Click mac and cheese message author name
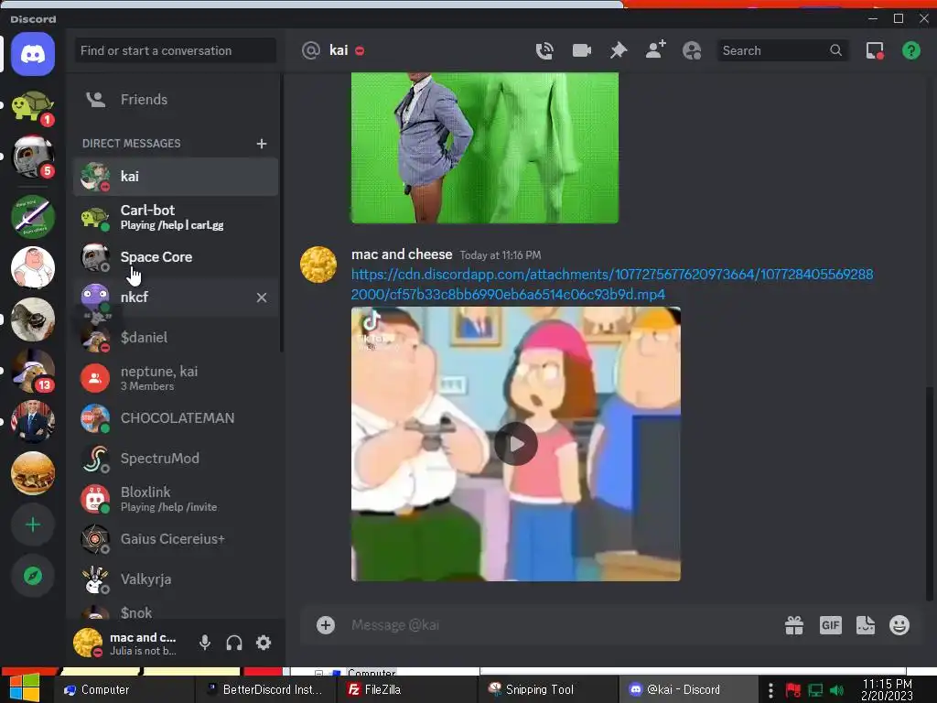 tap(402, 254)
